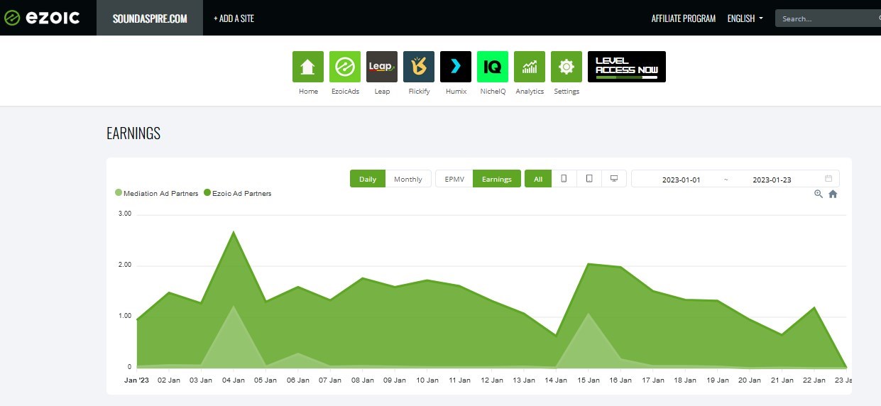Click the Level Access Now banner

click(x=627, y=67)
